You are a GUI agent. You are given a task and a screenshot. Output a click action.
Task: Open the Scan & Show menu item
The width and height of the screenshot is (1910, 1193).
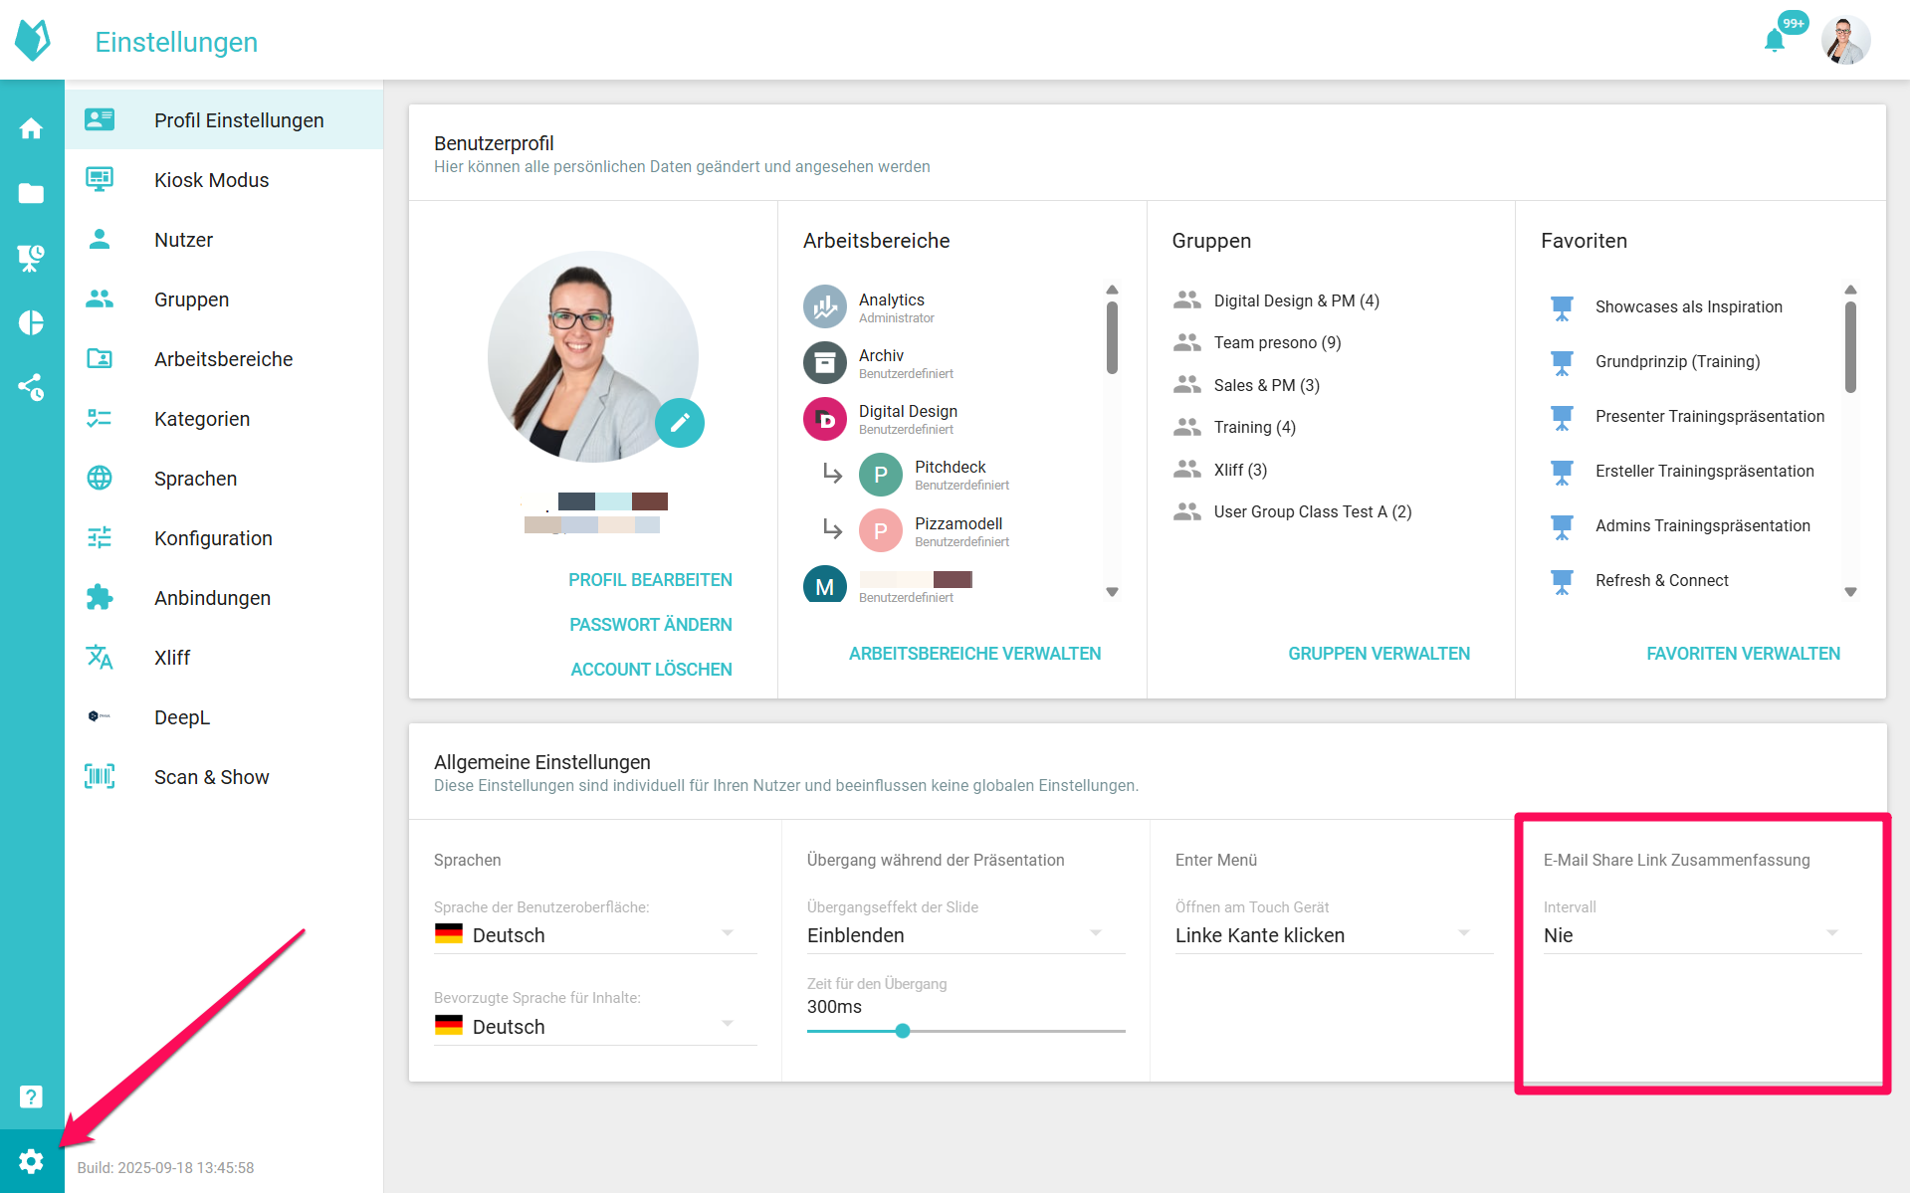click(x=211, y=777)
